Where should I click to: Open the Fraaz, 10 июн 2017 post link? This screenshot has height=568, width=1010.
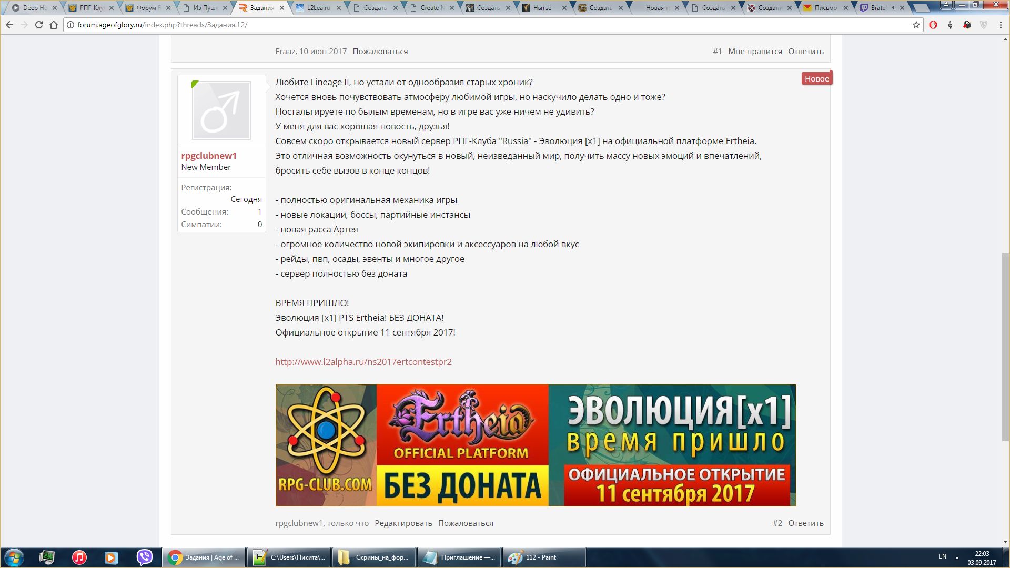pos(311,51)
